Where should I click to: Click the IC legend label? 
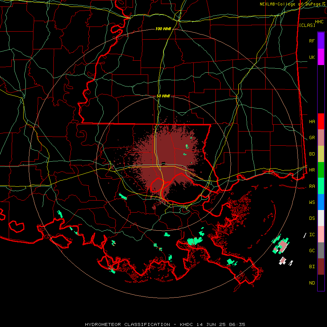click(312, 235)
